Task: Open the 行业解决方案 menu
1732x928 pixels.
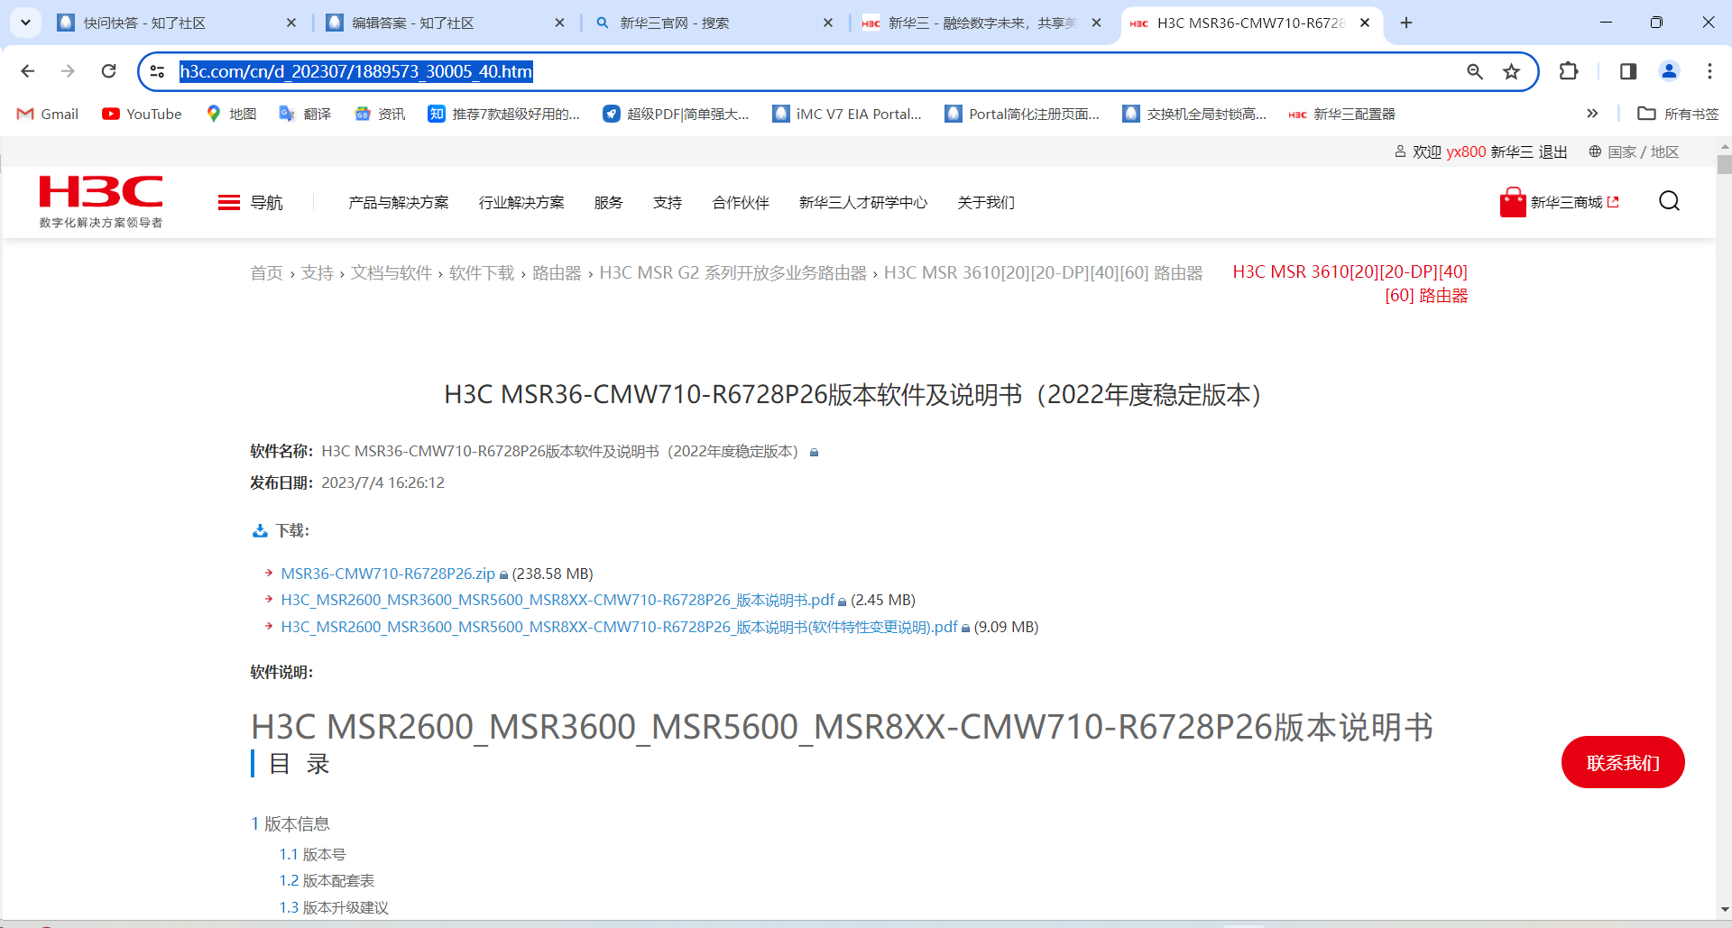Action: pyautogui.click(x=521, y=203)
